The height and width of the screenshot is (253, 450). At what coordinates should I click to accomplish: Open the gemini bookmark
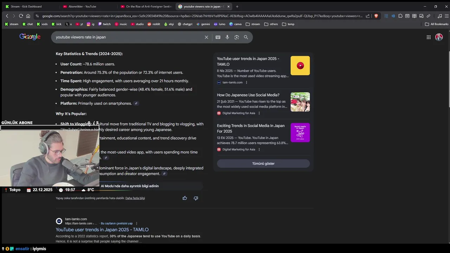[x=203, y=24]
